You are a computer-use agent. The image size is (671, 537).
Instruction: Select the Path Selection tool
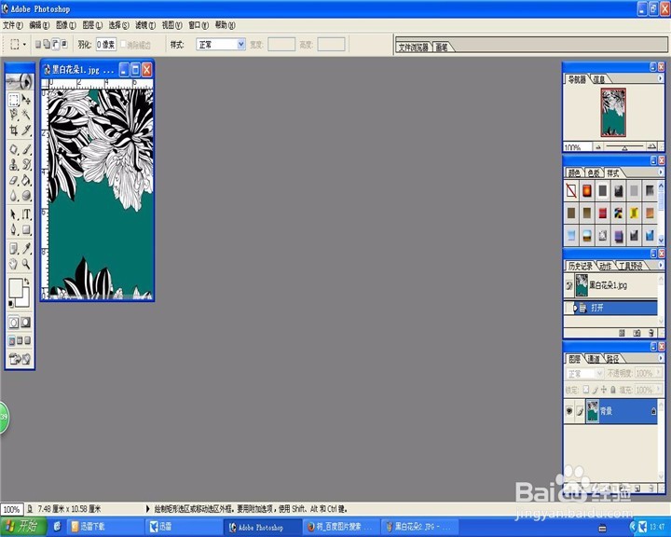pos(14,214)
